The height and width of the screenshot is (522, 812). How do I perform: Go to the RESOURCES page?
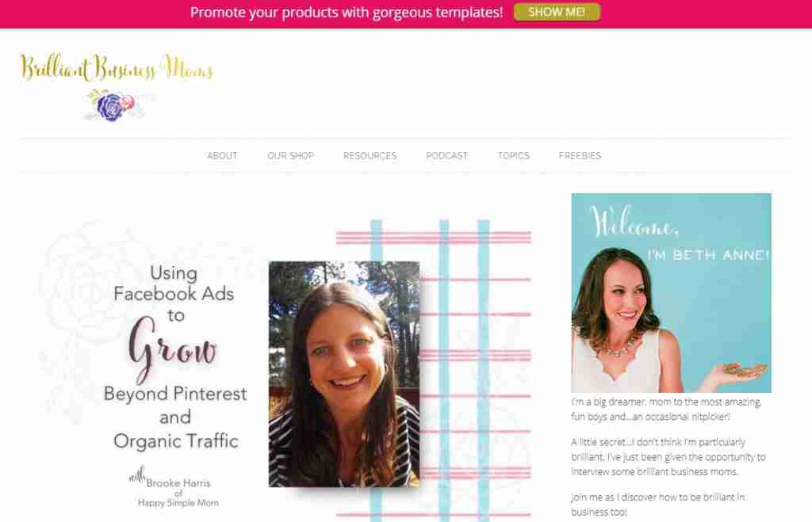370,156
